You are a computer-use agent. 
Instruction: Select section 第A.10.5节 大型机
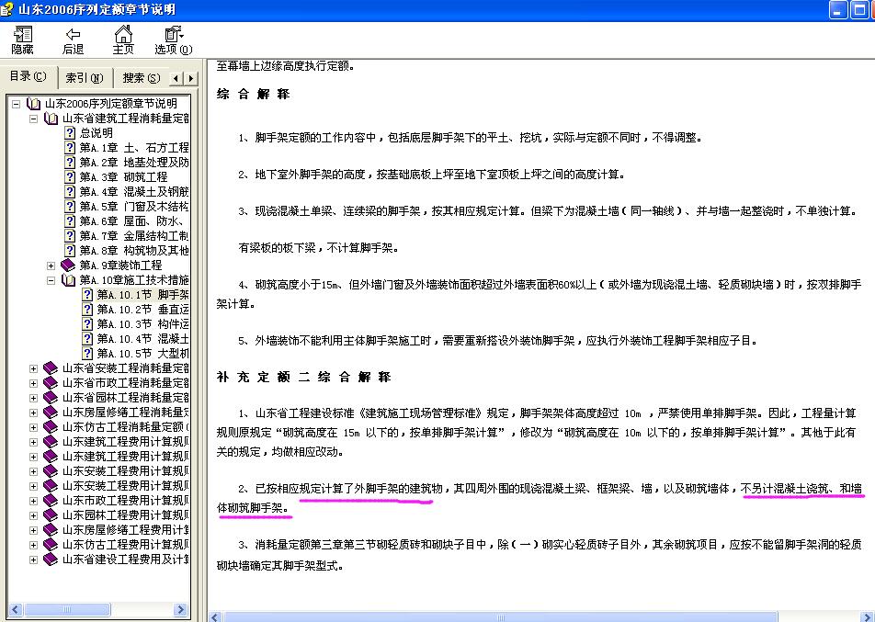[142, 354]
